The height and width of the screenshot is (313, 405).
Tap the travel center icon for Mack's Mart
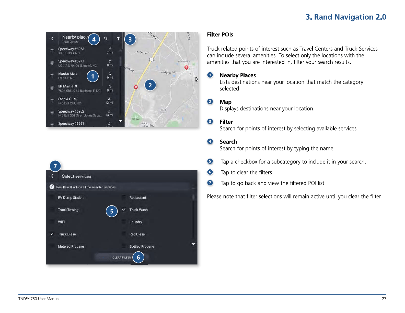[x=52, y=76]
